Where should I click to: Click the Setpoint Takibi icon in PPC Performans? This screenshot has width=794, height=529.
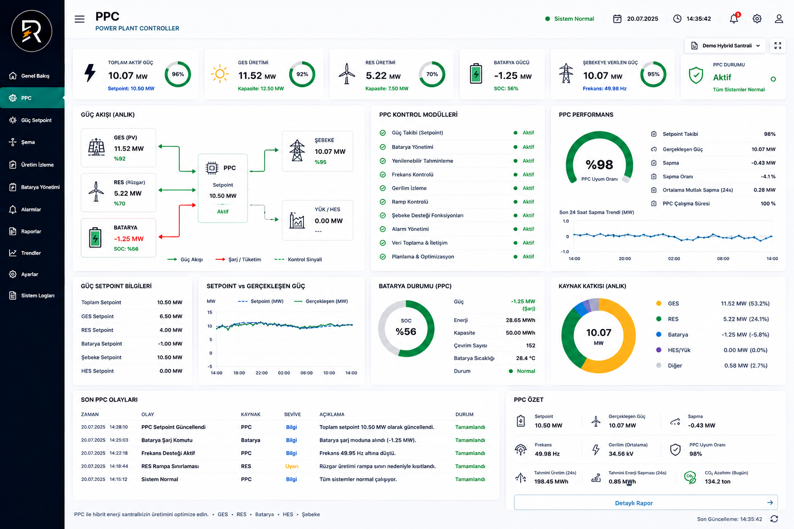coord(653,134)
